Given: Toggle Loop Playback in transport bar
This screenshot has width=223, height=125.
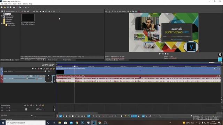Looking at the screenshot, I should point(61,116).
